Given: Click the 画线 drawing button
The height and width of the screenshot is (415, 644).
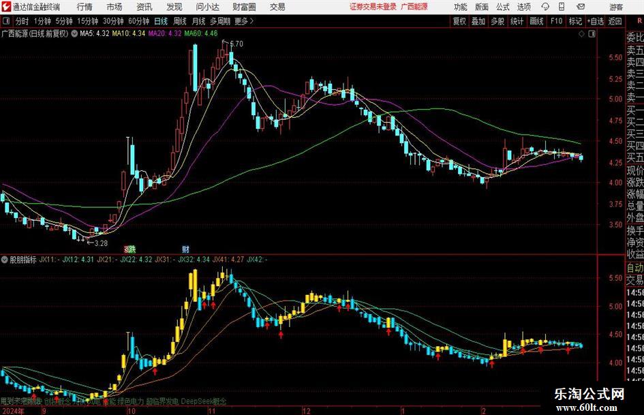Looking at the screenshot, I should pos(536,21).
